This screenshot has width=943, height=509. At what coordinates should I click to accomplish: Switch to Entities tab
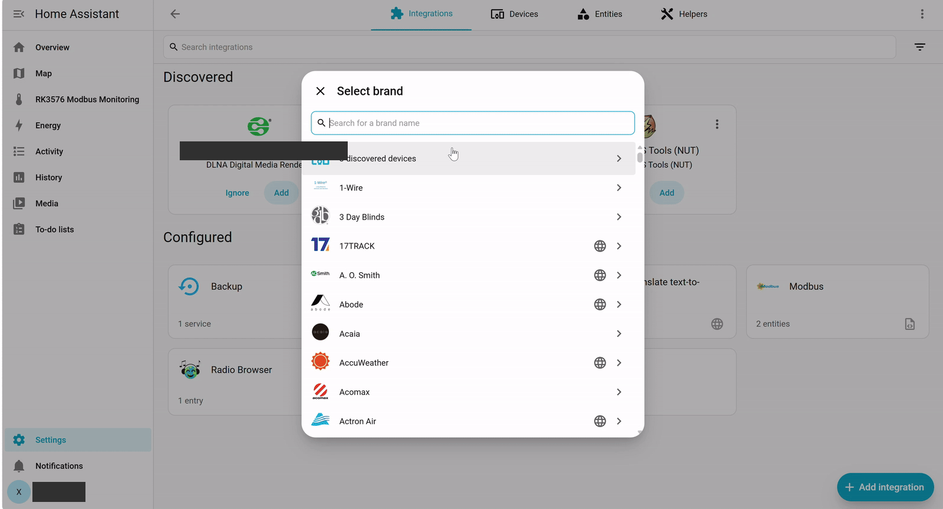600,14
